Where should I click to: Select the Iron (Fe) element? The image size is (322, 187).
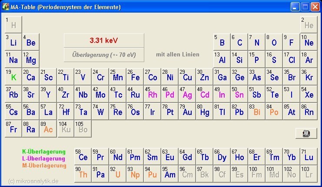[135, 77]
